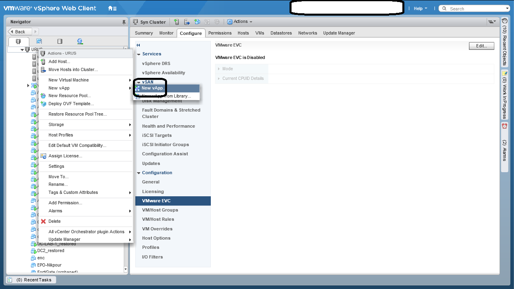Click Move Hosts into Cluster toolbar icon
Viewport: 514px width, 289px height.
point(187,22)
